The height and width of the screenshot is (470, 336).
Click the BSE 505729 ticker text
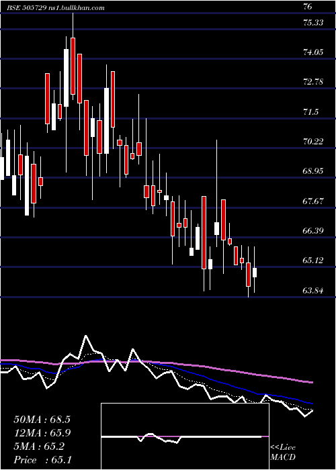(27, 8)
